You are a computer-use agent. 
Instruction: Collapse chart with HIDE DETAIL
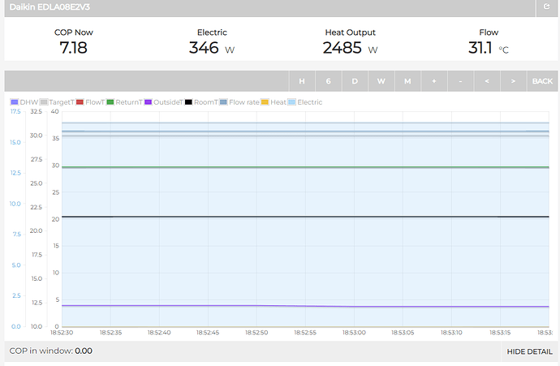click(x=529, y=351)
